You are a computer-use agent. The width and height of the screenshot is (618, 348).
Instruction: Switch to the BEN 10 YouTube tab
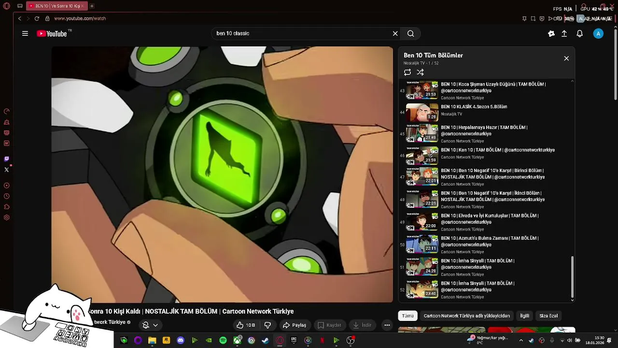56,6
